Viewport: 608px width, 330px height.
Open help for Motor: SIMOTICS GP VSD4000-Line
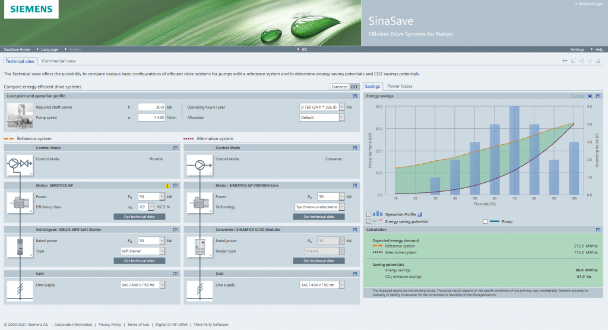click(x=354, y=185)
